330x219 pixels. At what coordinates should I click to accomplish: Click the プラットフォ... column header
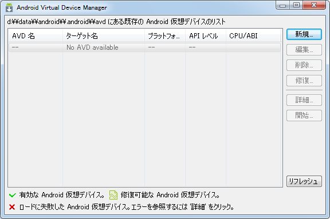[165, 36]
